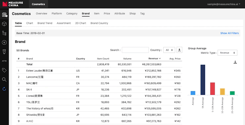Switch to the Brand Trend tab
Image resolution: width=245 pixels, height=125 pixels.
45,23
